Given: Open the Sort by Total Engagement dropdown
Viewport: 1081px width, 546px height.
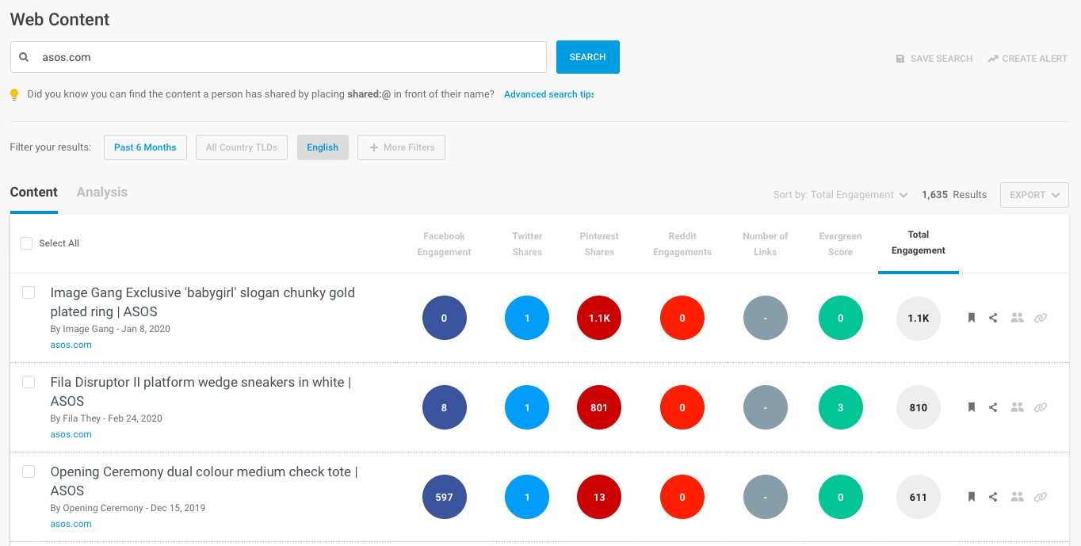Looking at the screenshot, I should (840, 195).
